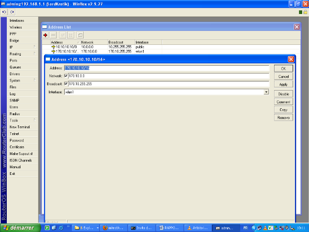Click the FR language indicator in taskbar
The image size is (309, 232).
point(246,228)
